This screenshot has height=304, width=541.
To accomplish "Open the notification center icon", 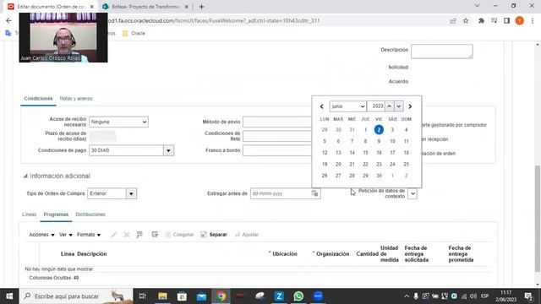I will [528, 296].
